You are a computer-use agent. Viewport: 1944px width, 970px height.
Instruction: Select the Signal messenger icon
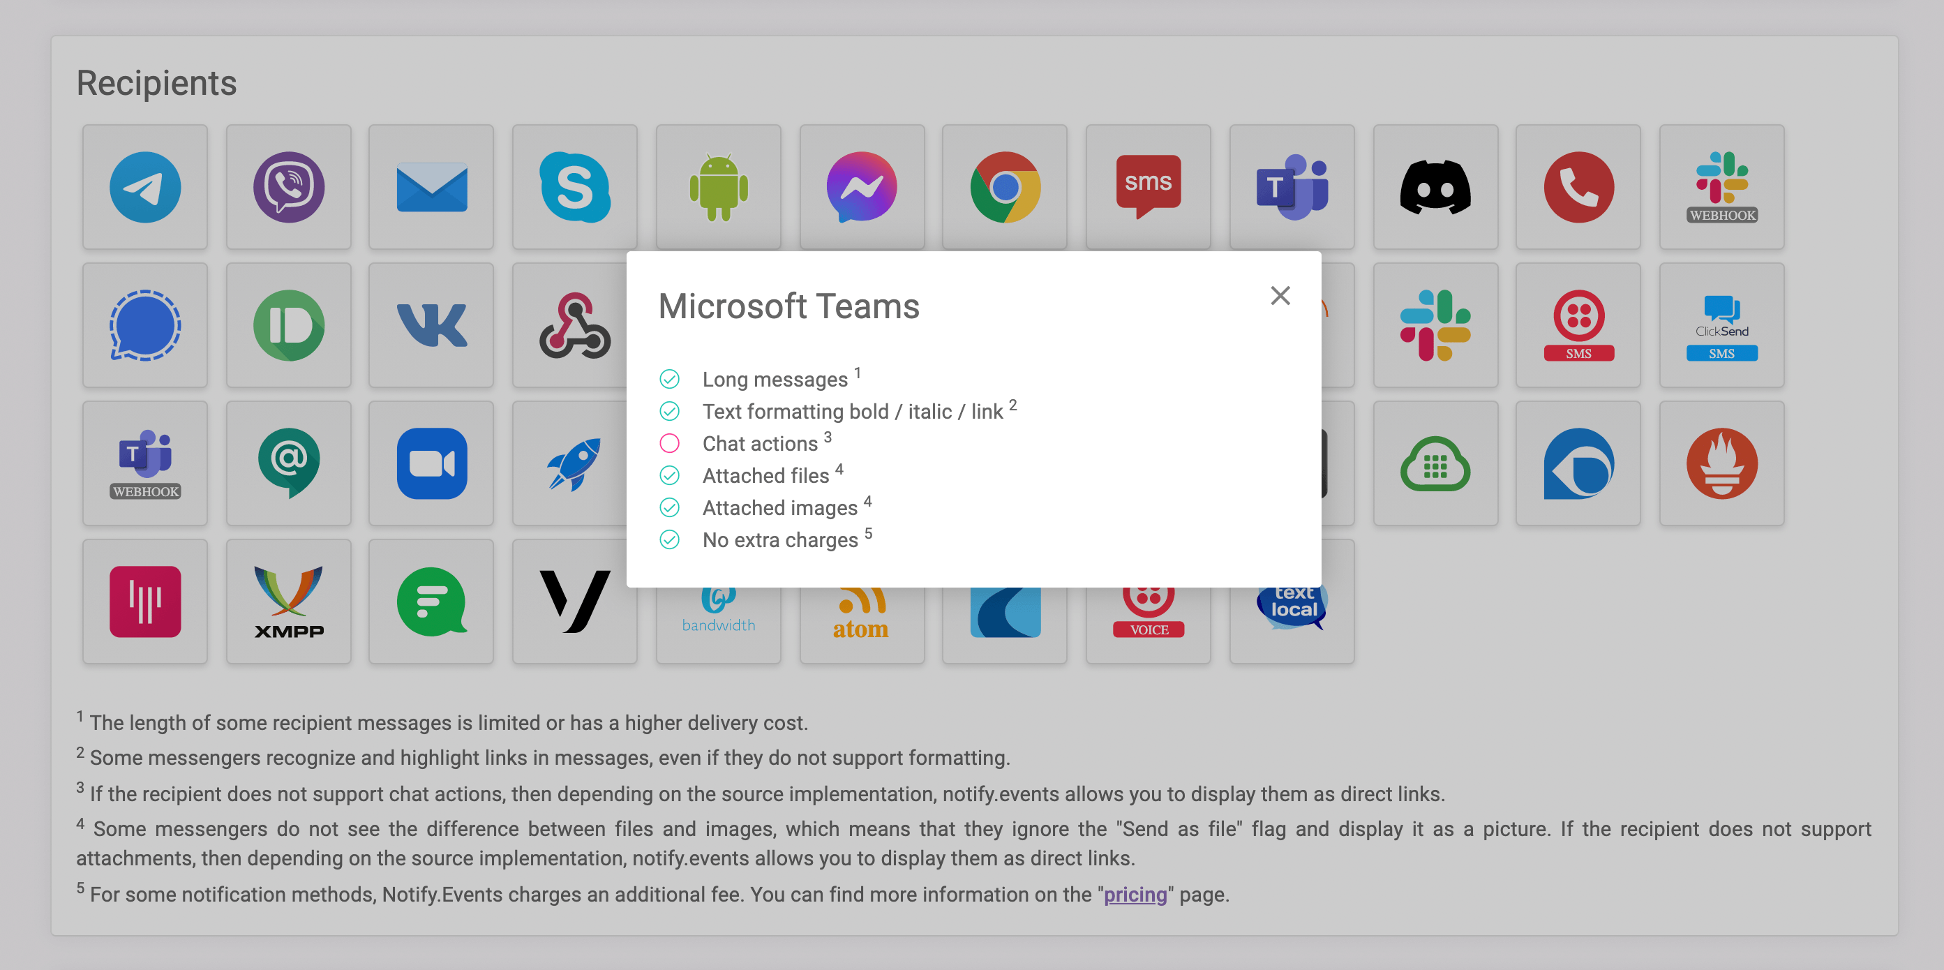[x=145, y=324]
